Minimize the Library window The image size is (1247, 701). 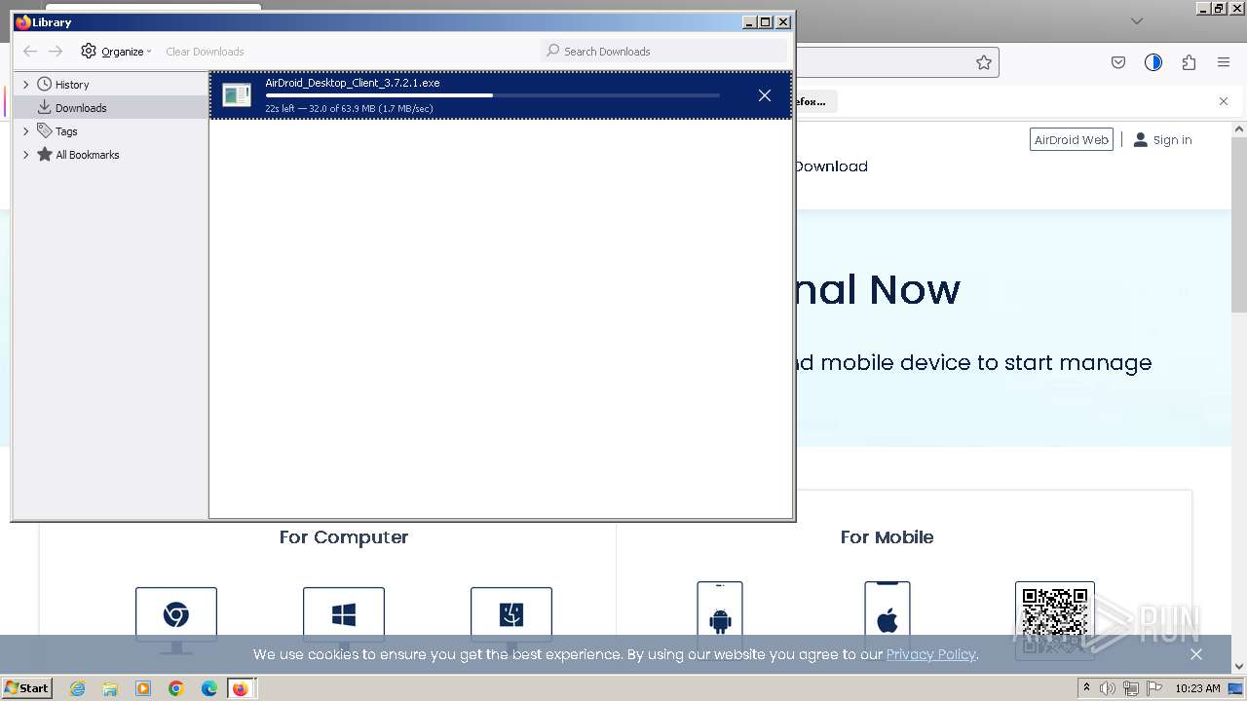[748, 22]
